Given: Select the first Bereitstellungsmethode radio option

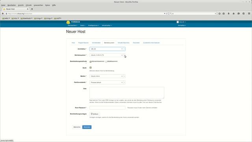Looking at the screenshot, I should click(91, 62).
